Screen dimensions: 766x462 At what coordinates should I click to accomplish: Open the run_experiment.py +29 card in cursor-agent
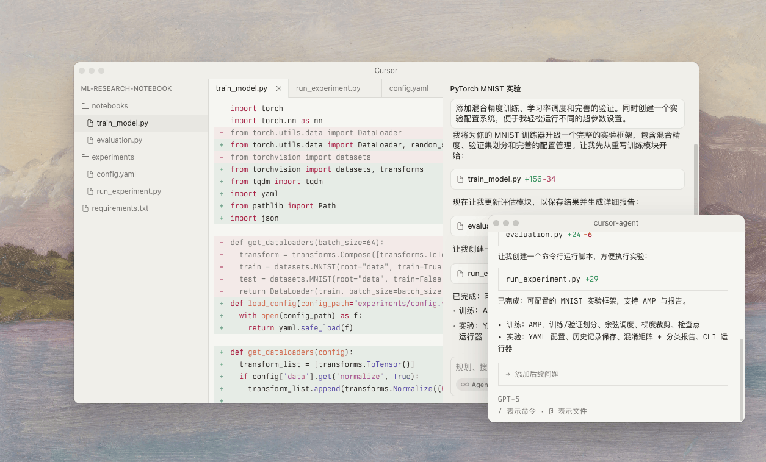pos(613,279)
